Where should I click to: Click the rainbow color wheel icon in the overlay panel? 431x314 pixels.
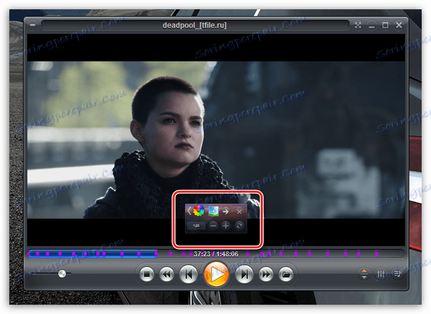(x=199, y=211)
